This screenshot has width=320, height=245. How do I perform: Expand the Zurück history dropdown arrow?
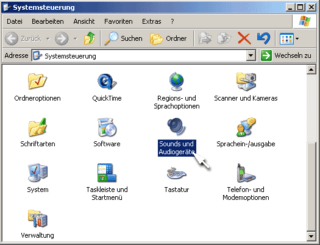[x=48, y=38]
